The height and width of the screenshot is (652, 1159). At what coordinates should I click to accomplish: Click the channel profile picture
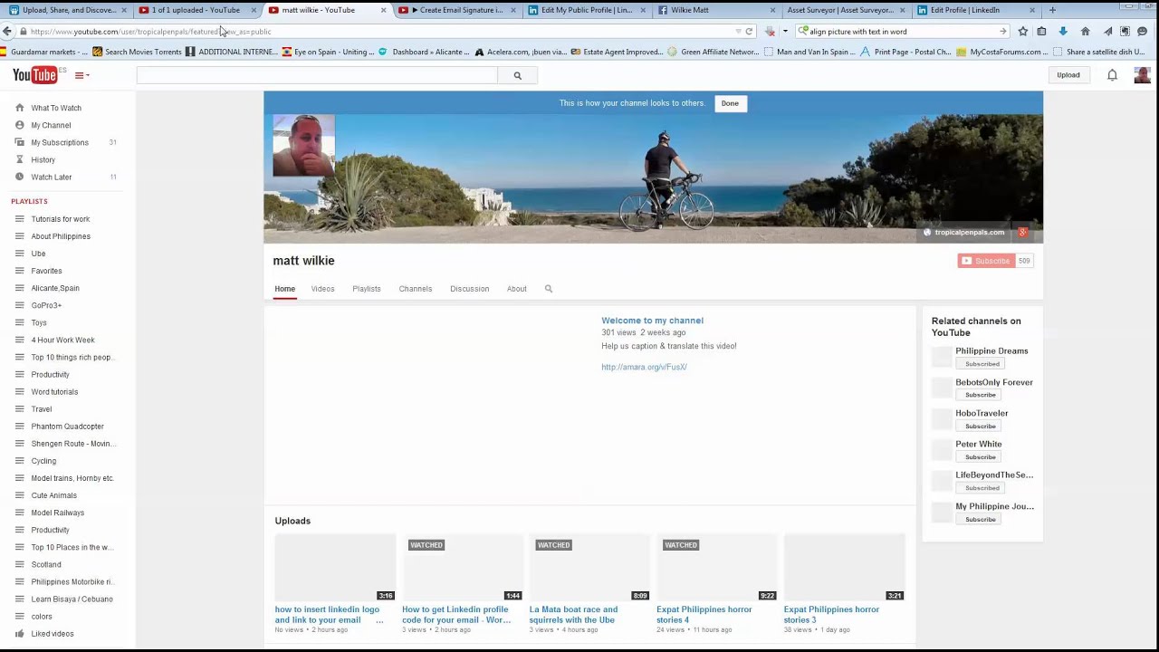(303, 145)
